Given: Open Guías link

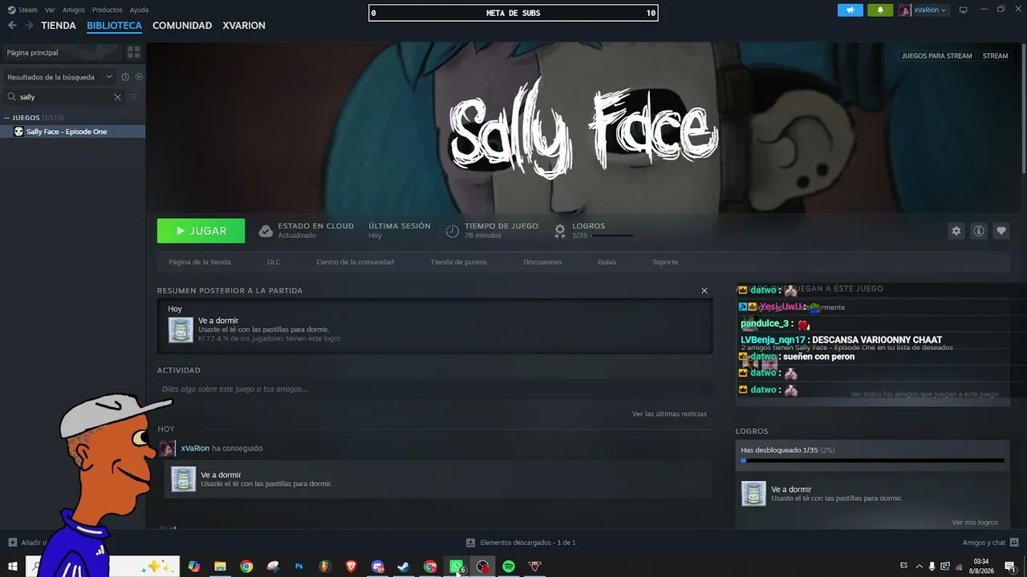Looking at the screenshot, I should pos(607,262).
